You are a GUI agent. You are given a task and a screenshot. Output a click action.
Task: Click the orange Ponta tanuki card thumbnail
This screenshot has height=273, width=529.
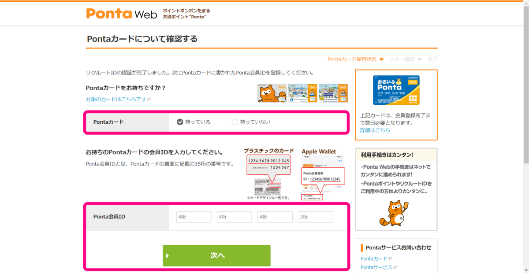click(272, 93)
